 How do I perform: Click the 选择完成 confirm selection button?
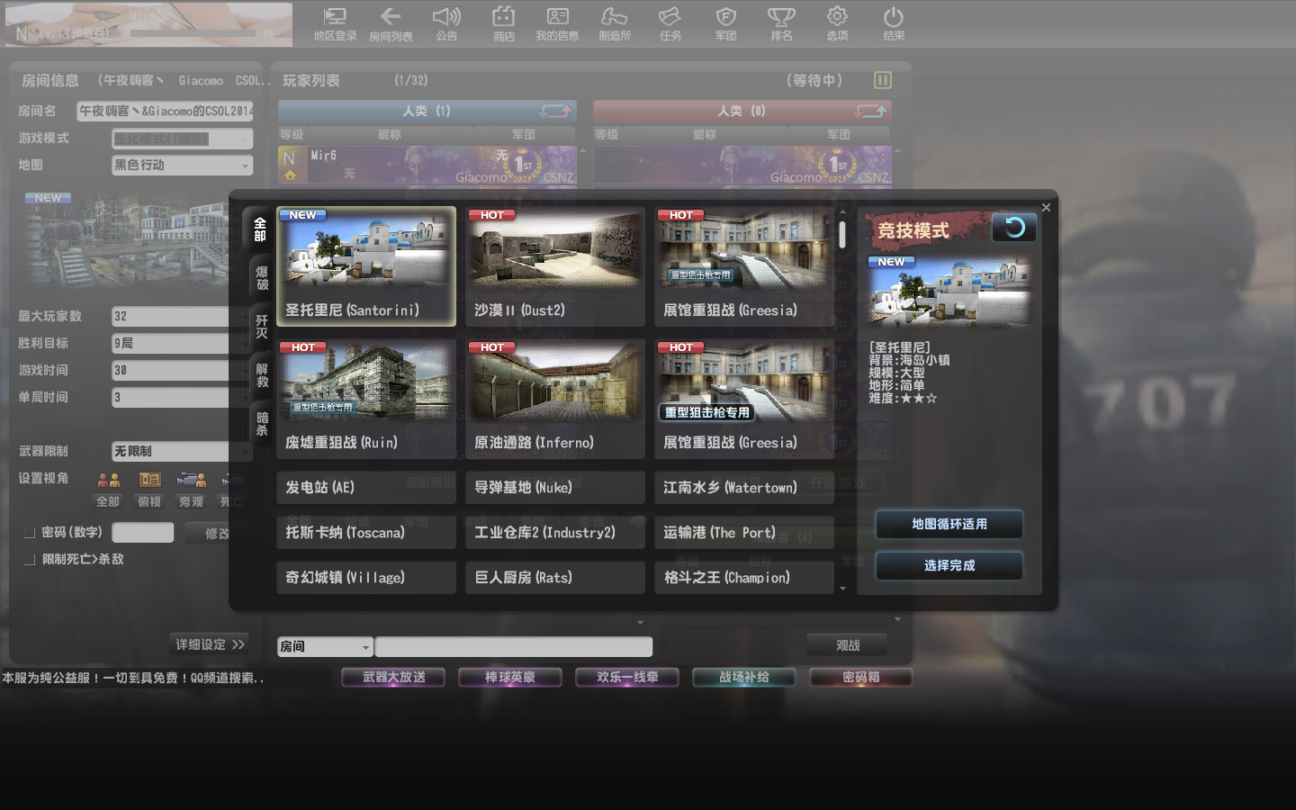pyautogui.click(x=949, y=565)
